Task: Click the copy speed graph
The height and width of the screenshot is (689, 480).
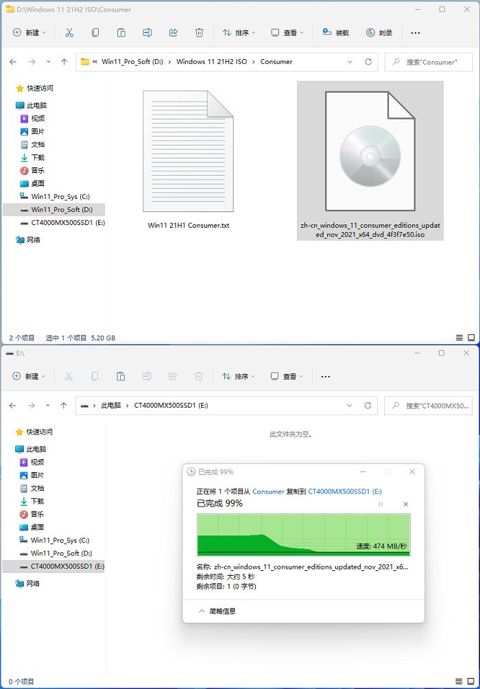Action: coord(304,535)
